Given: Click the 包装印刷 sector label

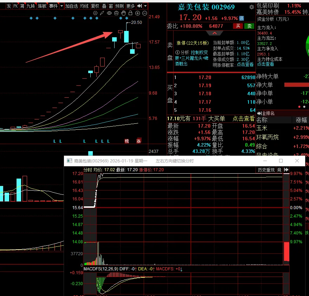Looking at the screenshot, I should point(268,6).
